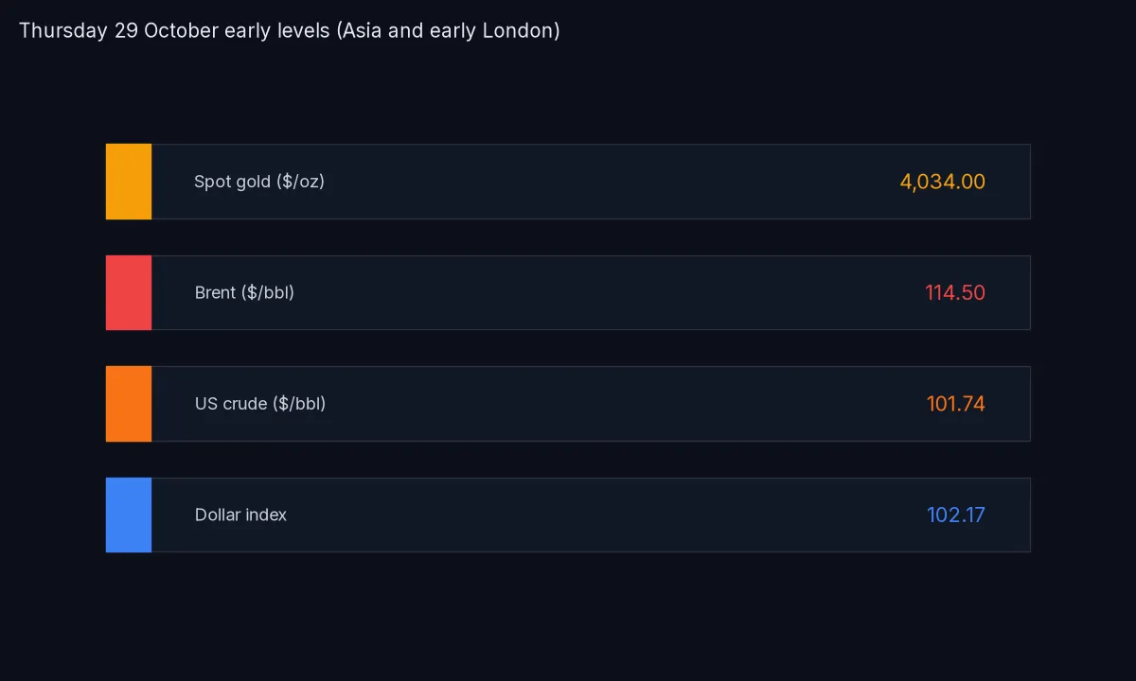Open the US crude row panel

click(568, 404)
